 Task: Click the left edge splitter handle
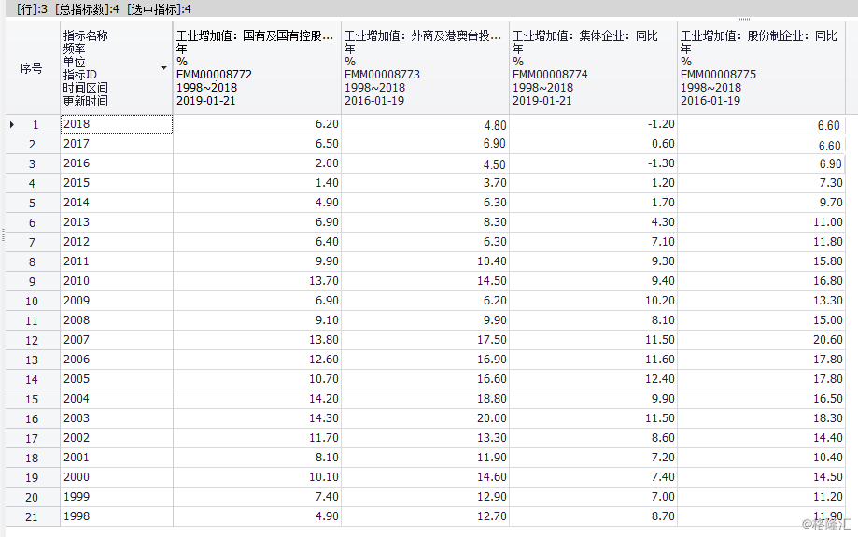pyautogui.click(x=3, y=232)
